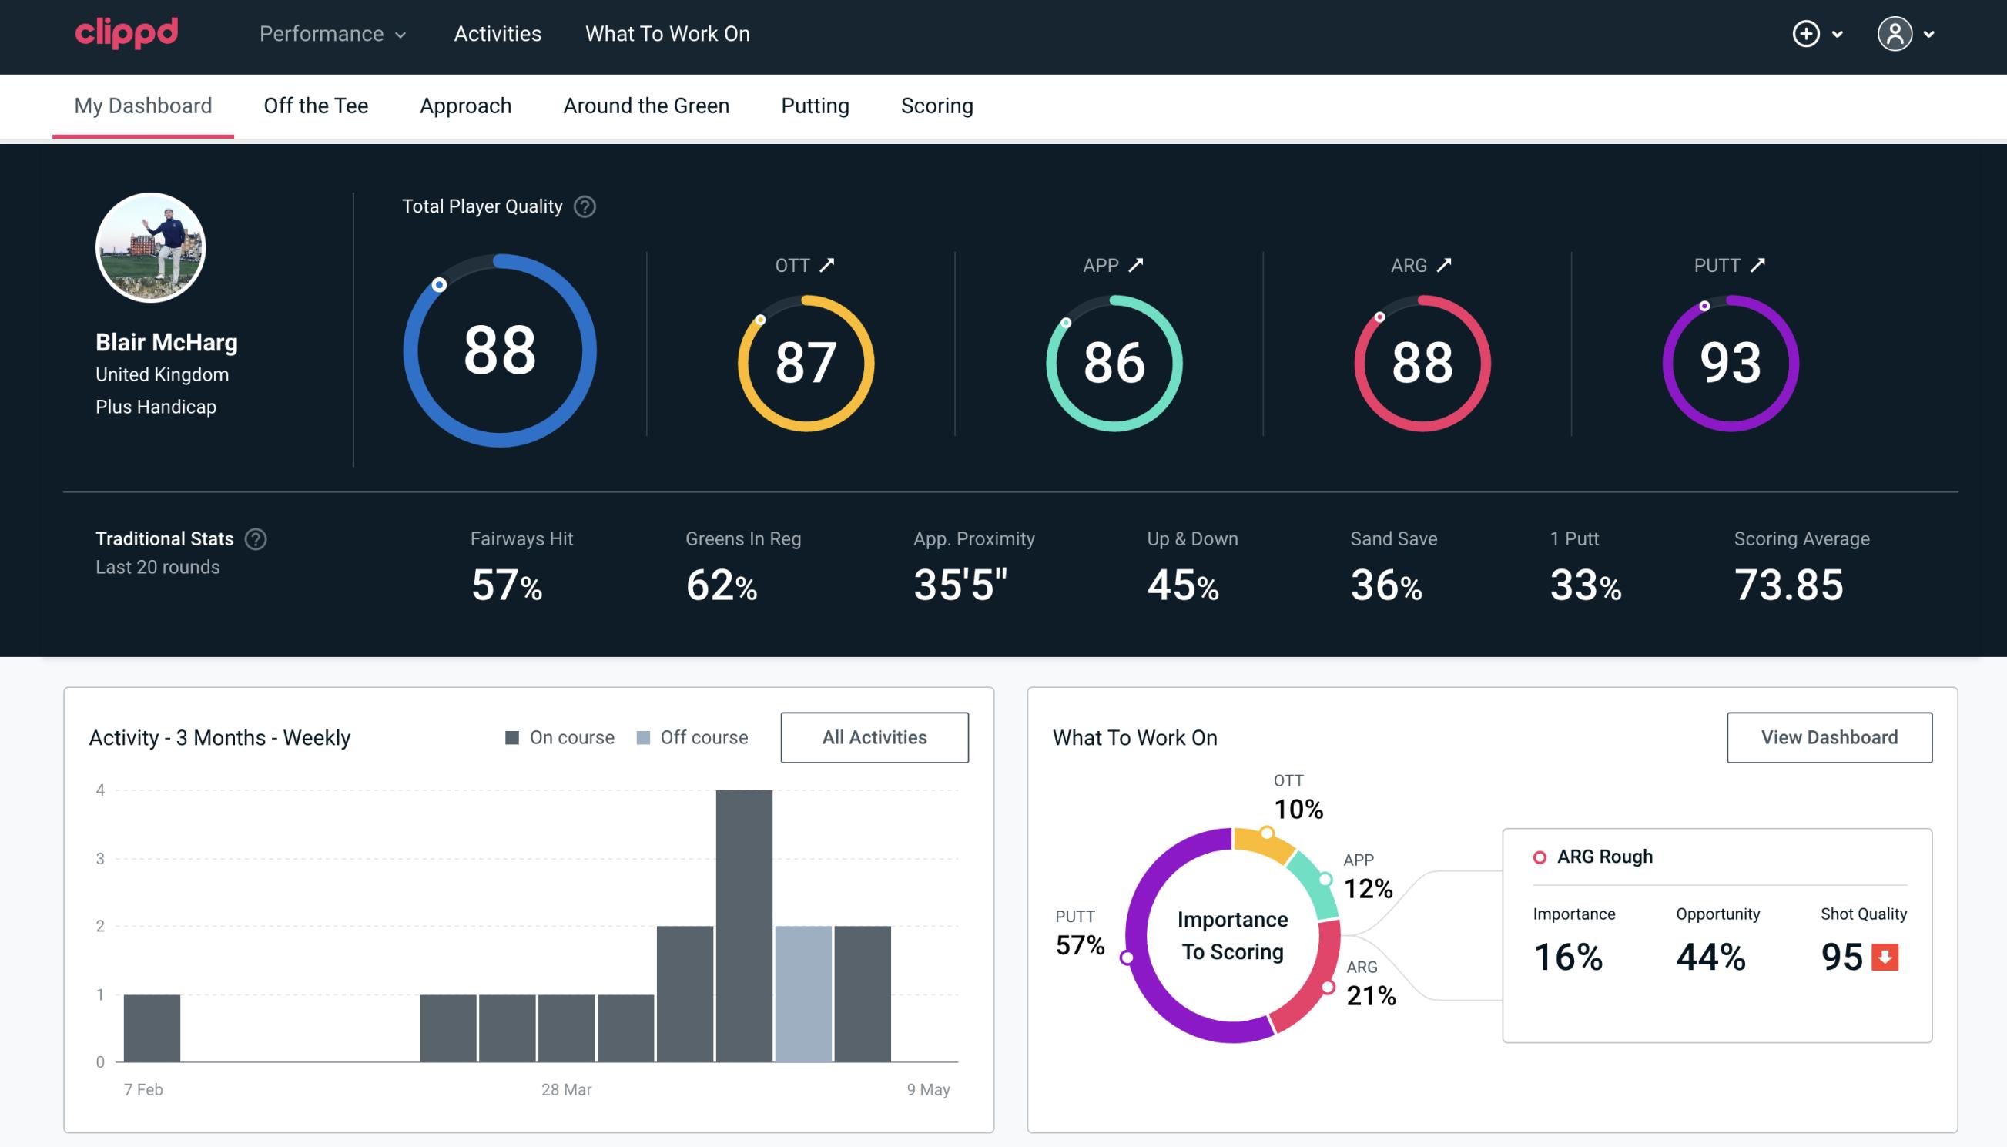Open the user account dropdown
The height and width of the screenshot is (1147, 2007).
(x=1908, y=33)
